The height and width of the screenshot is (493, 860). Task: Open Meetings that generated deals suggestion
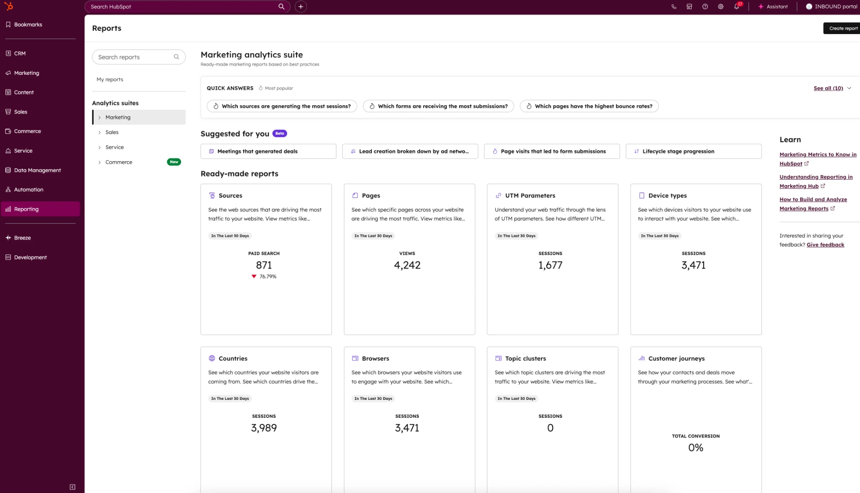[268, 151]
